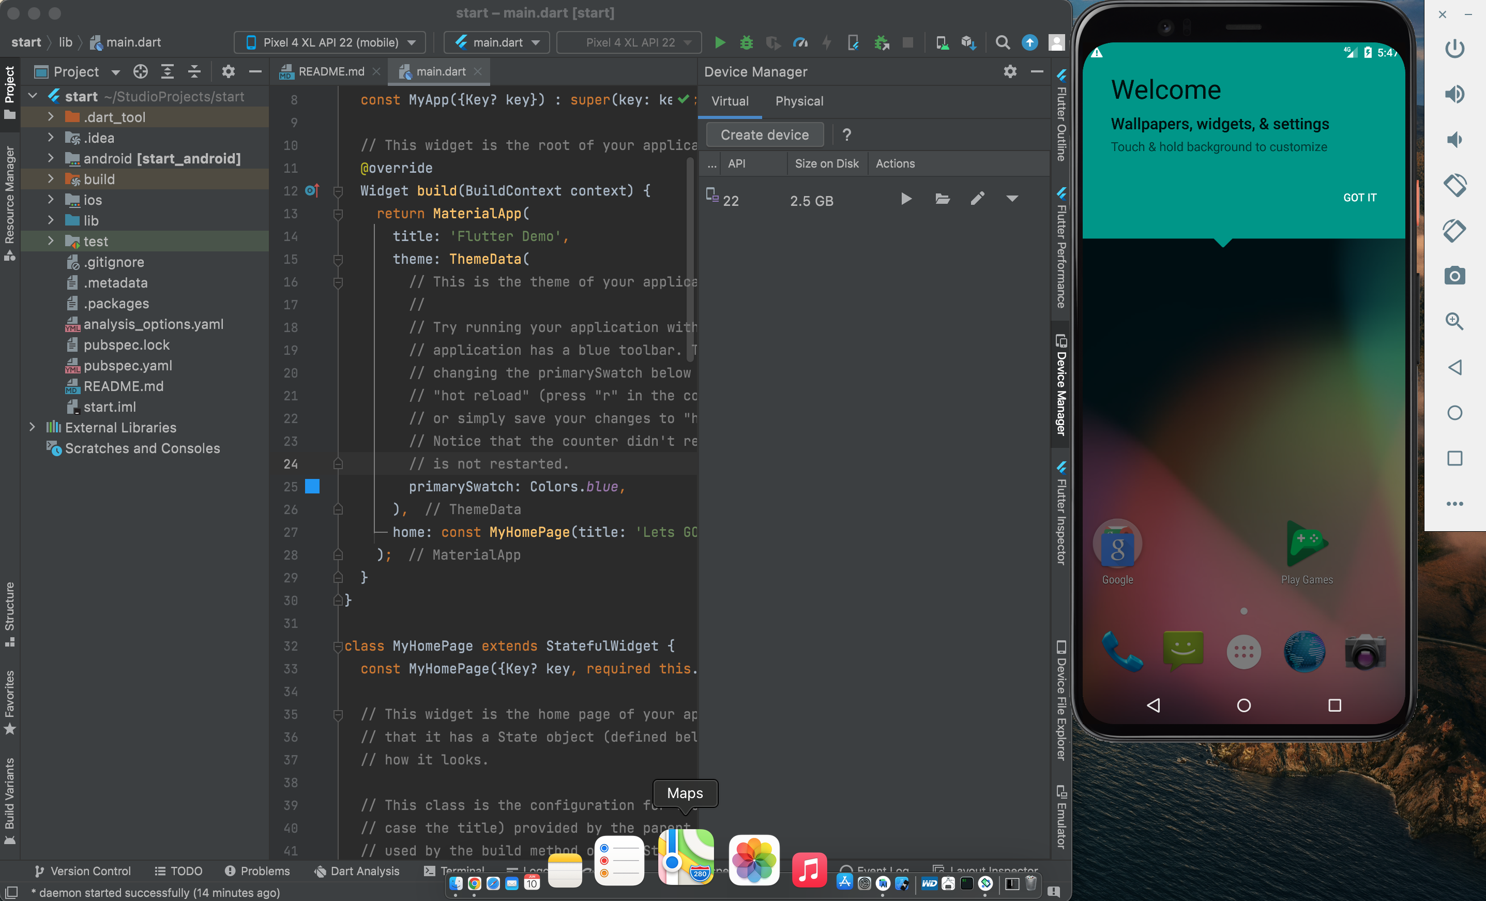Open the Dart Analysis bottom tab

pos(356,871)
